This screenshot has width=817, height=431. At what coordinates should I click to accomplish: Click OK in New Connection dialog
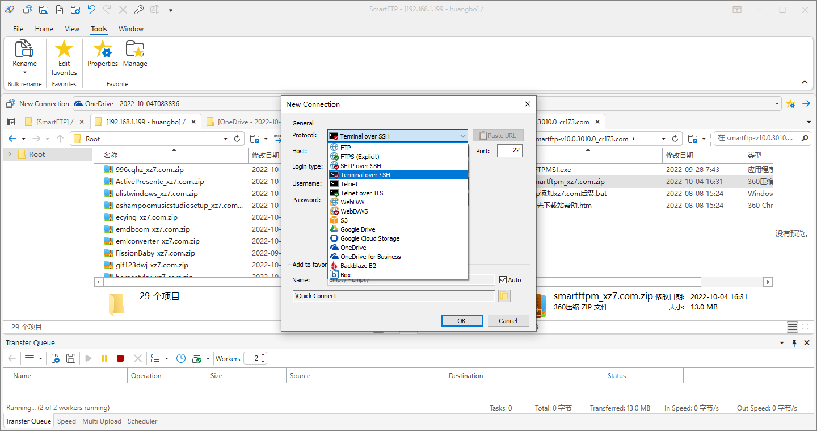tap(462, 321)
